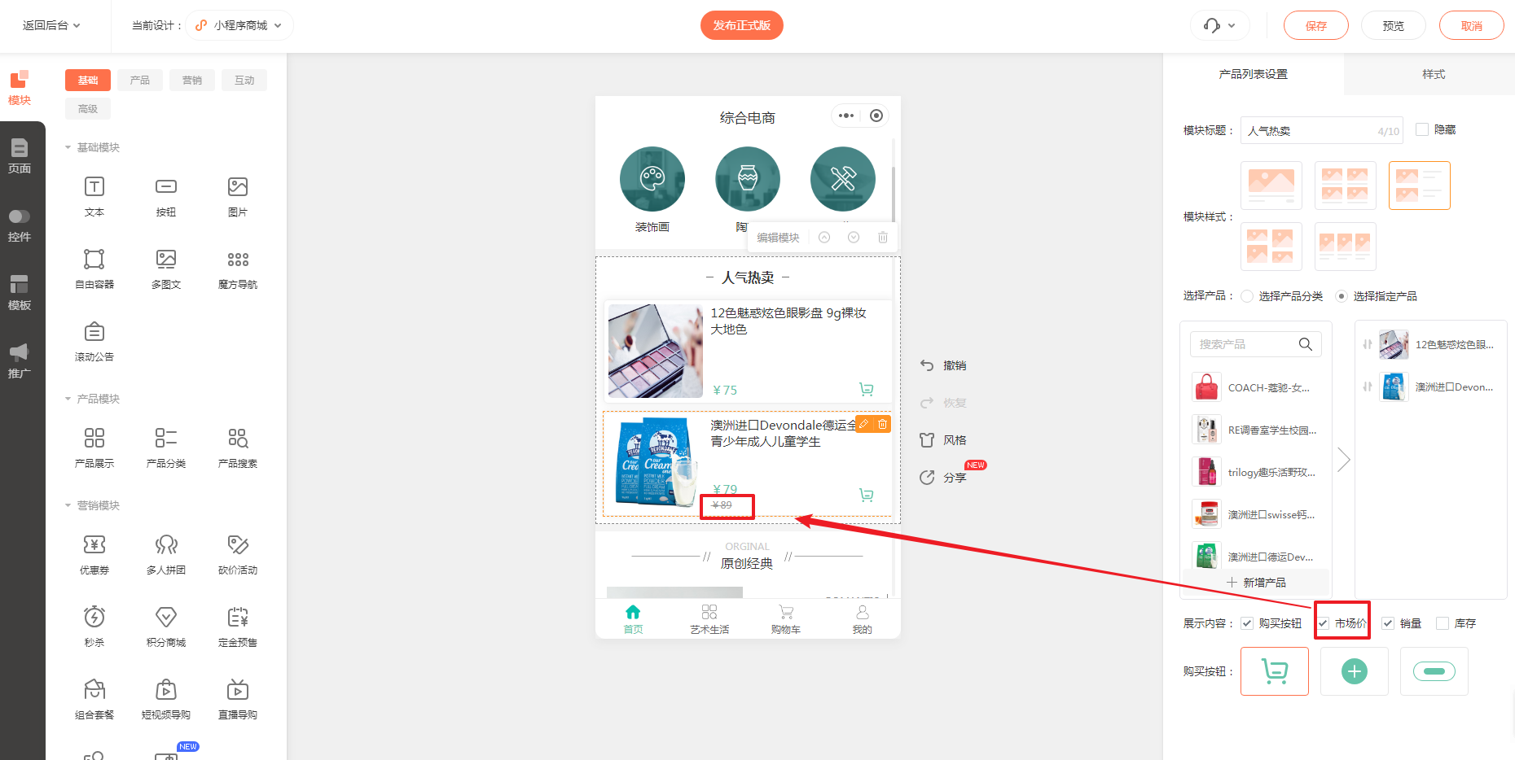Uncheck the 购买按钮 display checkbox
The image size is (1515, 760).
click(1247, 623)
